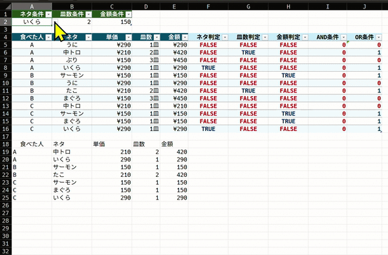Open the 皿数条件 filter dropdown

click(89, 14)
